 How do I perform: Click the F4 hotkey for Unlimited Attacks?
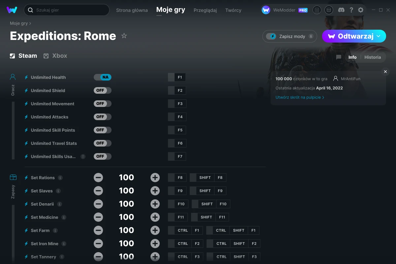click(177, 117)
